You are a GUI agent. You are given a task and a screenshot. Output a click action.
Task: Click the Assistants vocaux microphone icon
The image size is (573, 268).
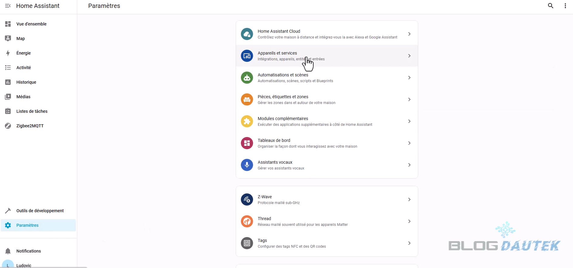247,165
